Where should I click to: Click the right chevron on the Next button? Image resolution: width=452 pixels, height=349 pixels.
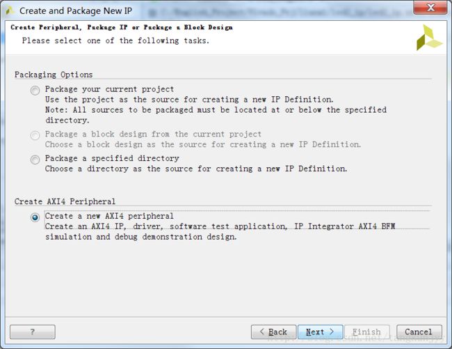[332, 332]
